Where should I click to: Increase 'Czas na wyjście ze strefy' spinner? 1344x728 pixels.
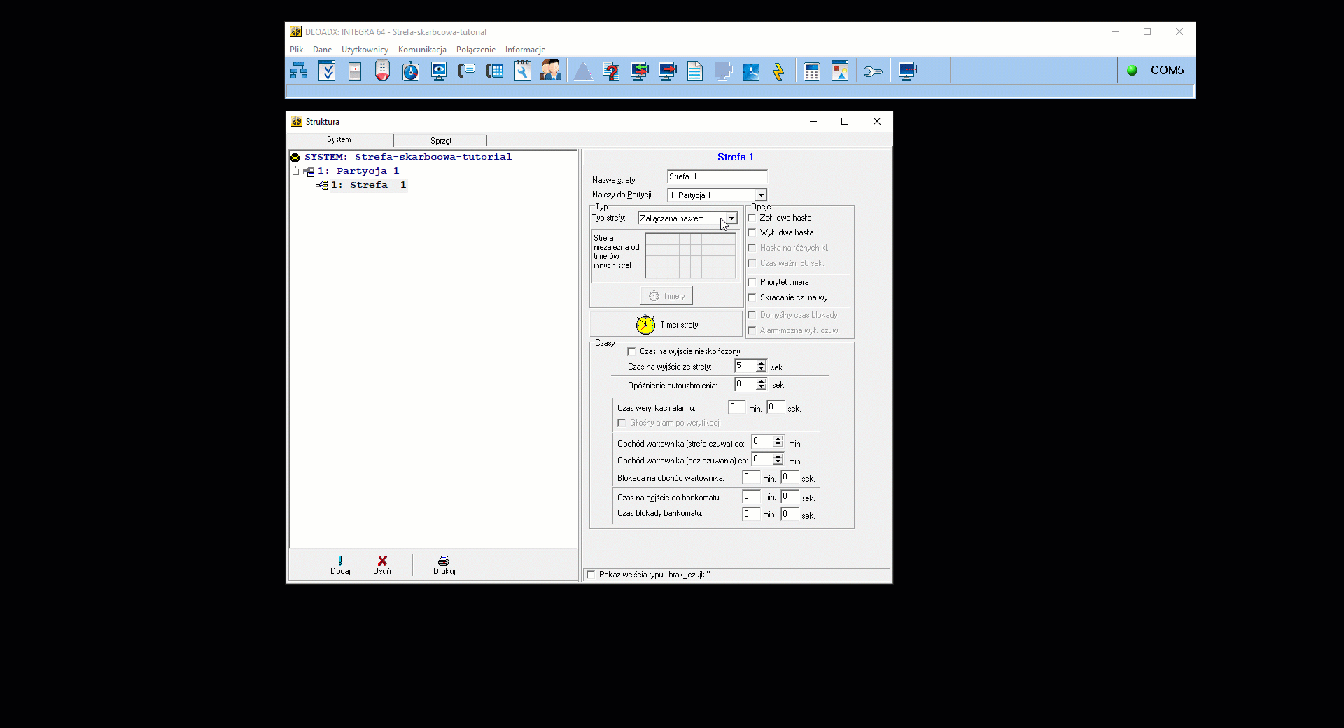(x=761, y=363)
